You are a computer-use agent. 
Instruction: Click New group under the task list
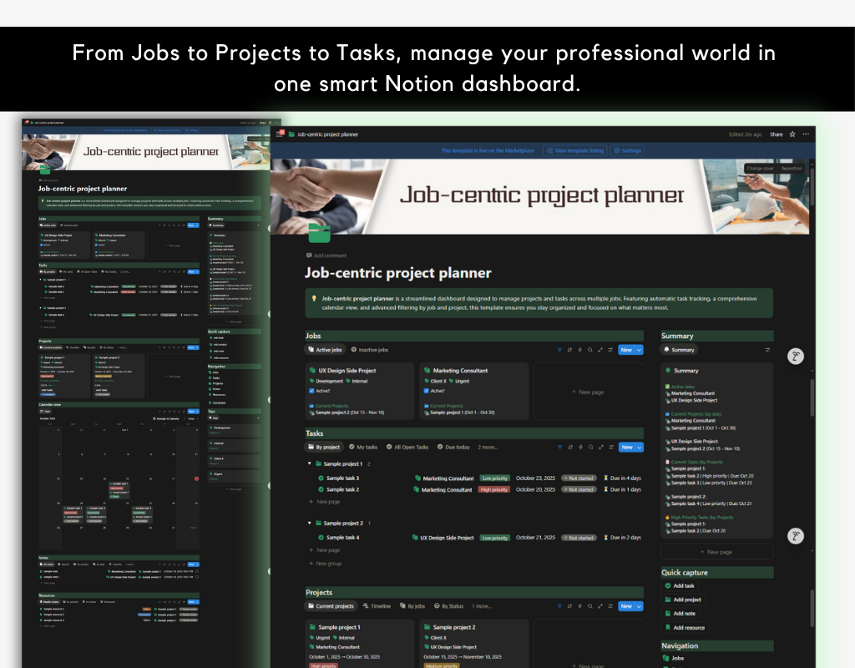(325, 564)
